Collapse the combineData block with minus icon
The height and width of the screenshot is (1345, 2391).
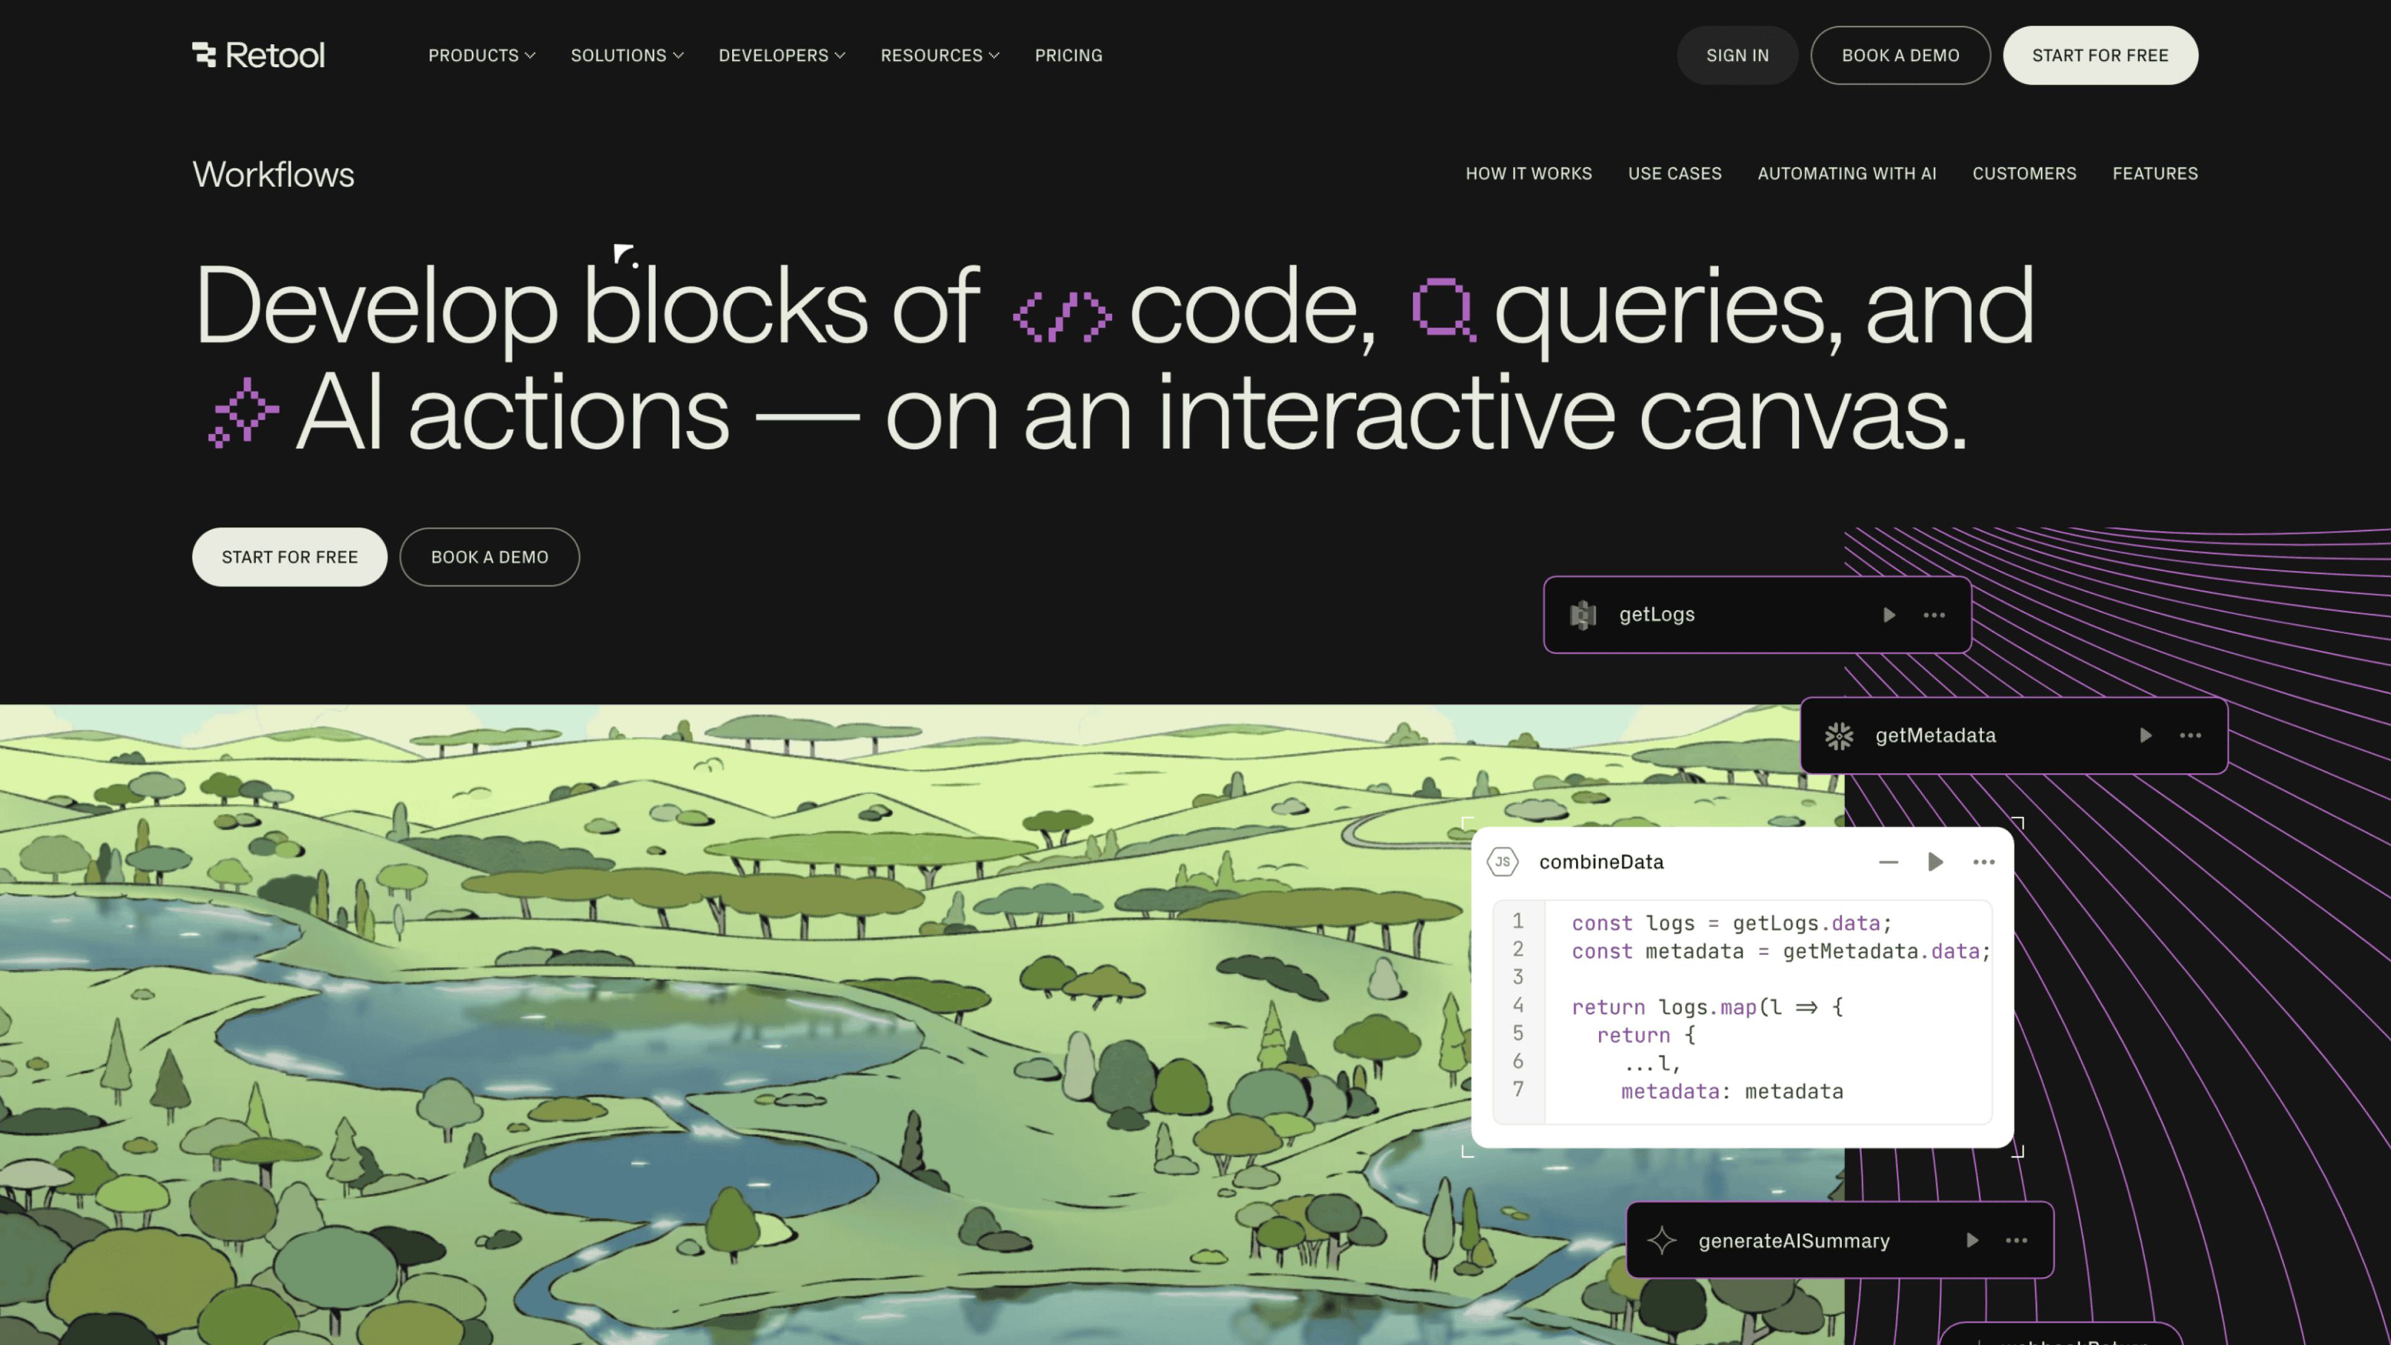(x=1888, y=861)
